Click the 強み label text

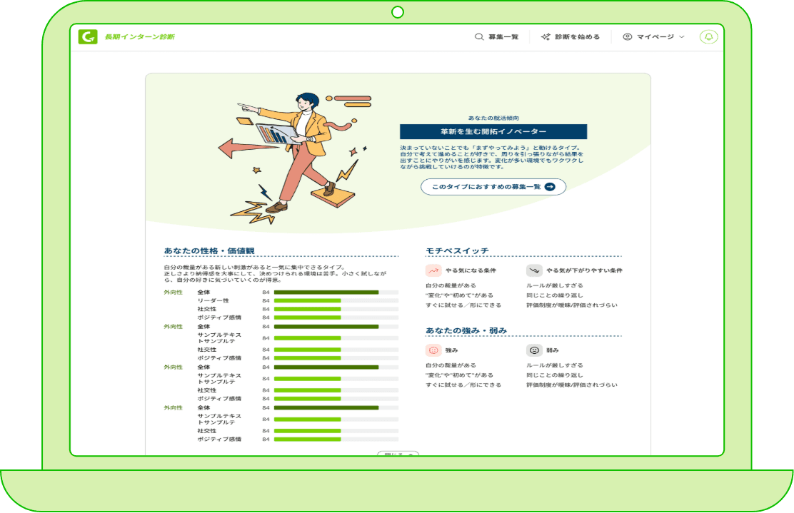(x=451, y=350)
